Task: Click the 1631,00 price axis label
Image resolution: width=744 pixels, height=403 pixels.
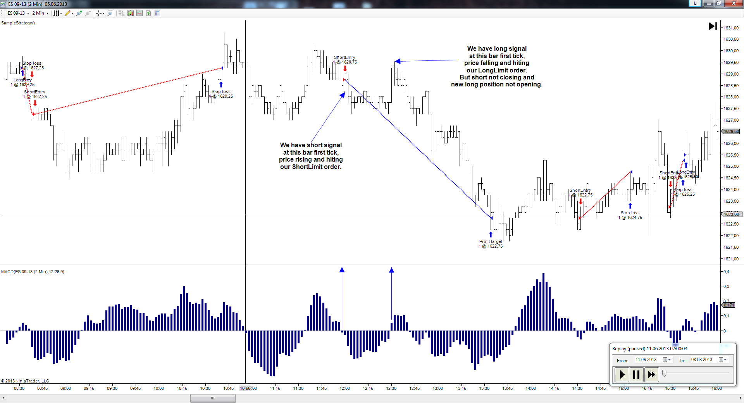Action: click(731, 28)
